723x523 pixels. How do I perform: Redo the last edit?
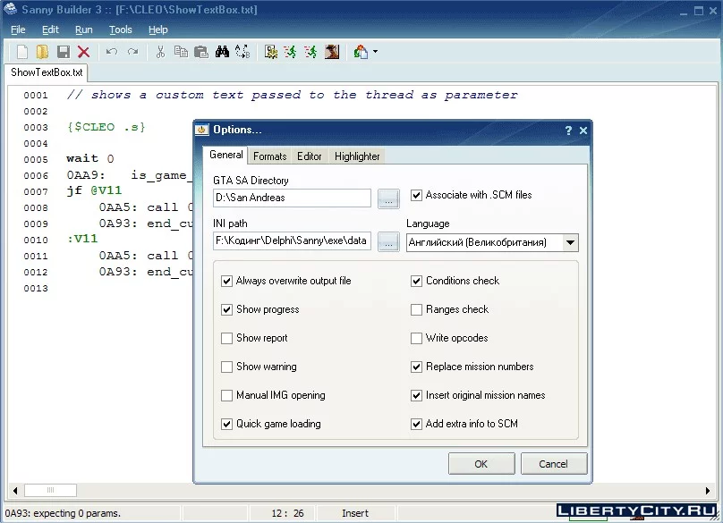(x=132, y=52)
